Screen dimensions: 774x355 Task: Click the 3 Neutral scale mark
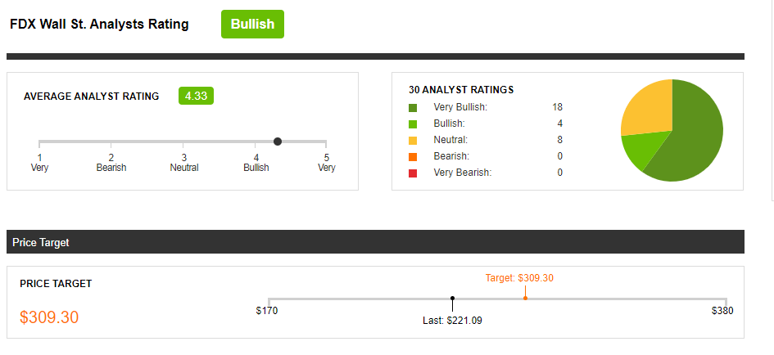point(183,162)
